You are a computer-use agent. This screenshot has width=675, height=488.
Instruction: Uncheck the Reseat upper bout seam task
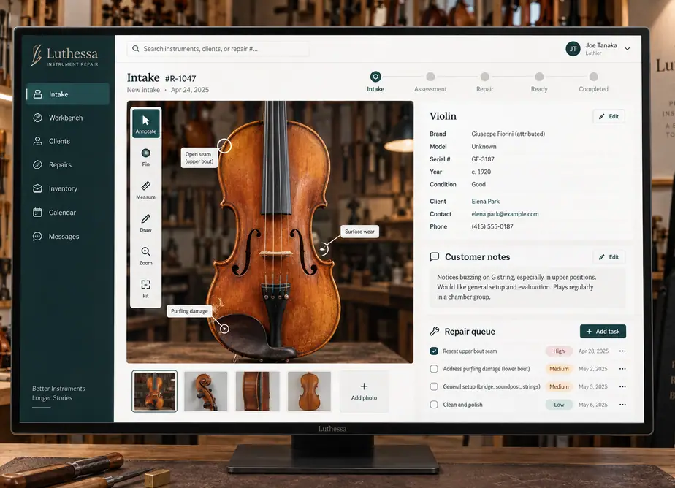[434, 351]
